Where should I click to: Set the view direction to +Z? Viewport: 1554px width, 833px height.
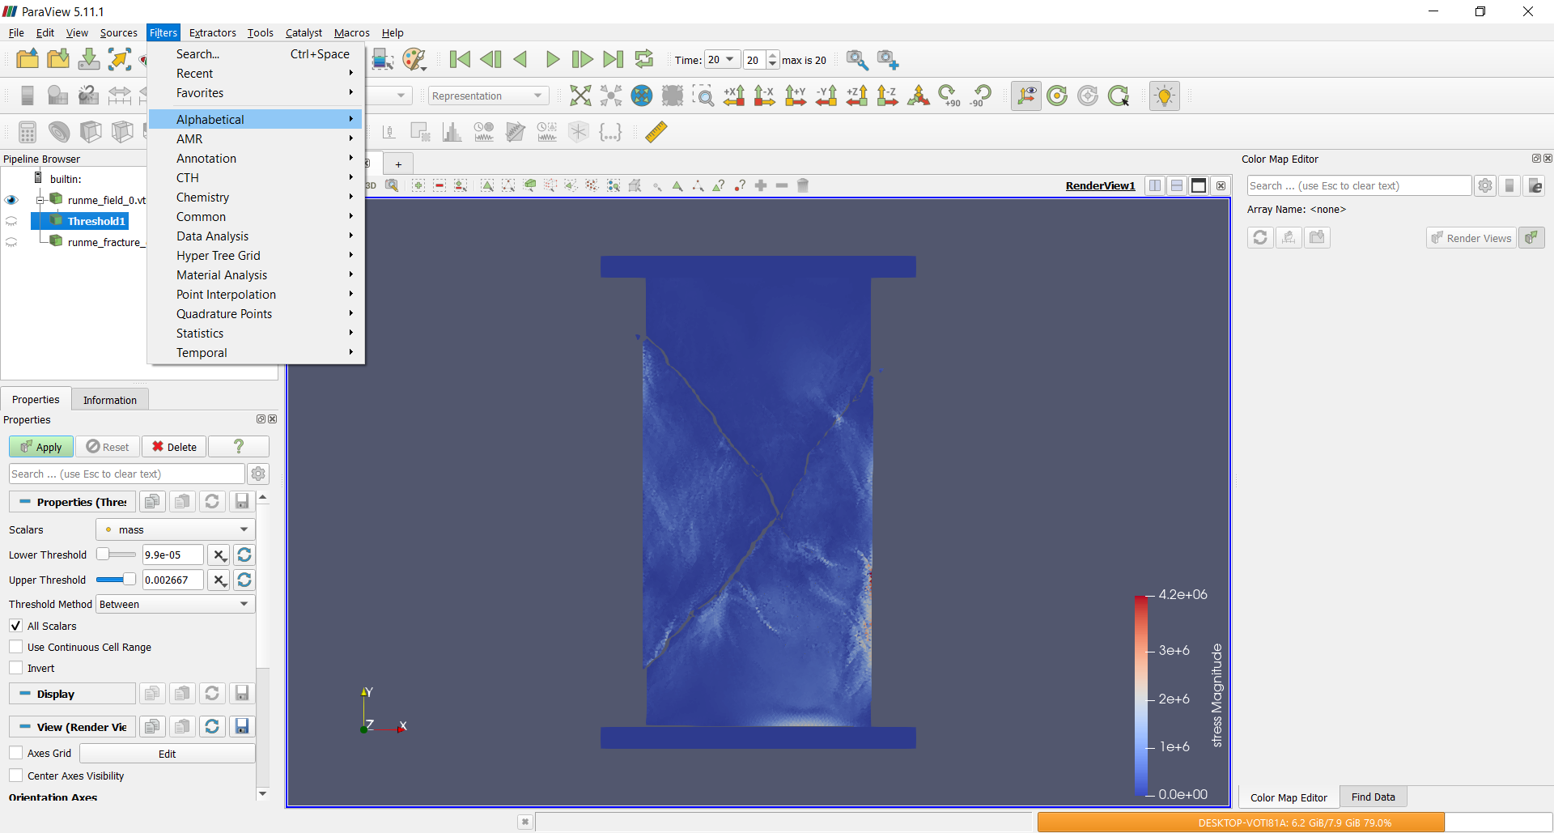857,96
